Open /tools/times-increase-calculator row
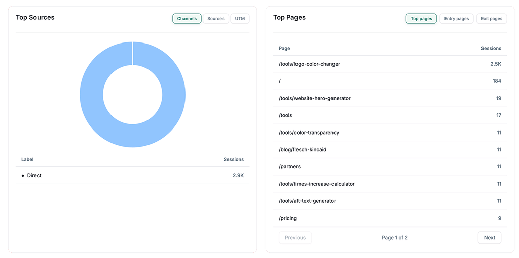The image size is (519, 258). click(x=390, y=184)
